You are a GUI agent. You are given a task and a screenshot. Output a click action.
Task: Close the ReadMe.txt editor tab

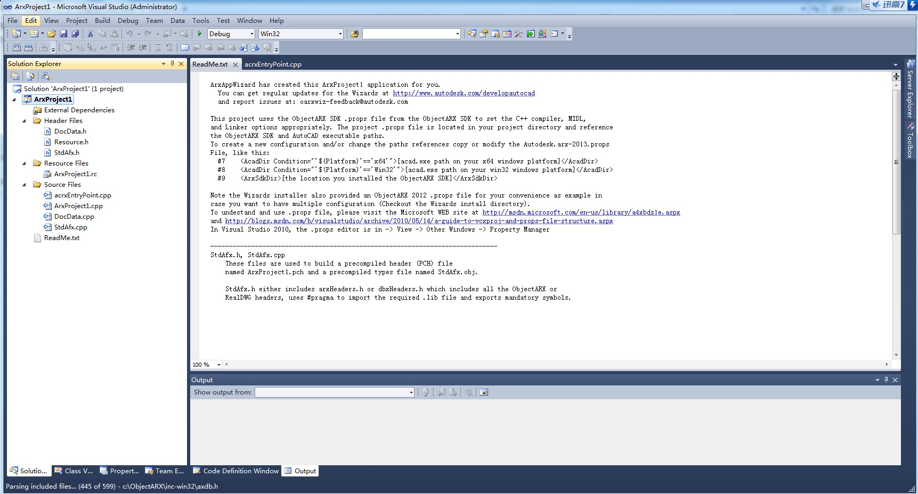click(x=235, y=64)
